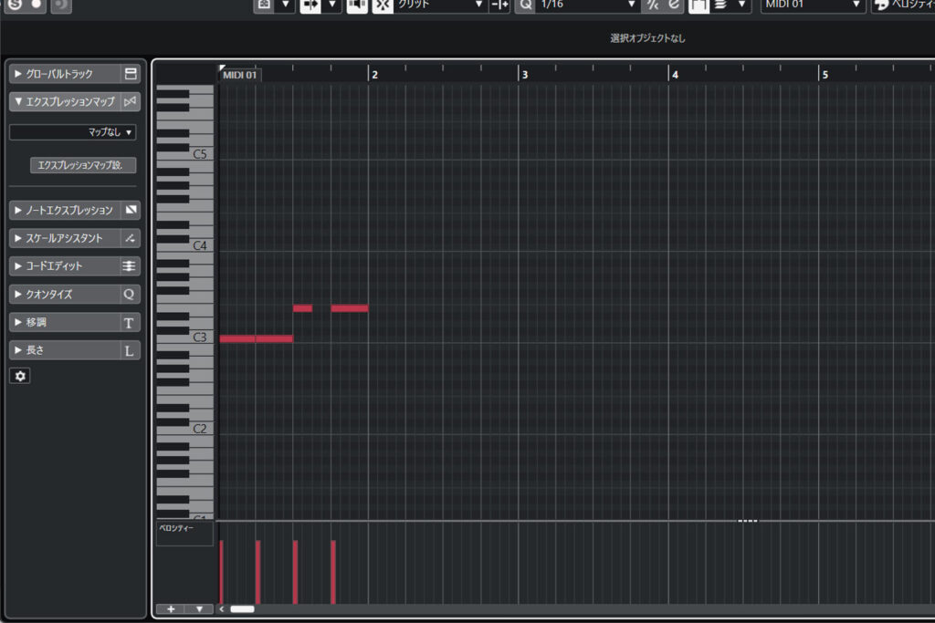Image resolution: width=935 pixels, height=623 pixels.
Task: Click the horizontal scrollbar thumb below velocity lane
Action: (242, 608)
